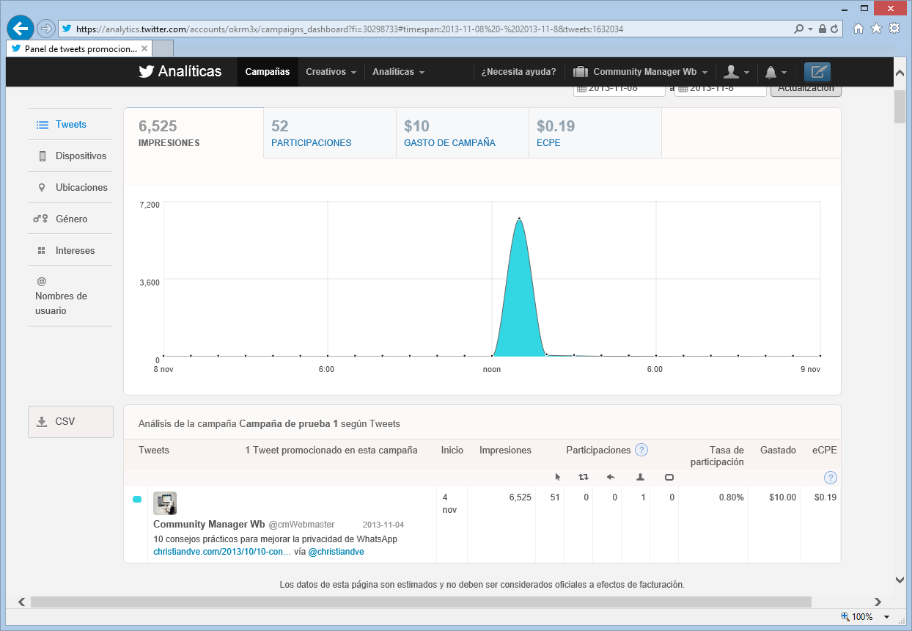Select Dispositivos in the sidebar
Viewport: 912px width, 631px height.
(x=70, y=156)
